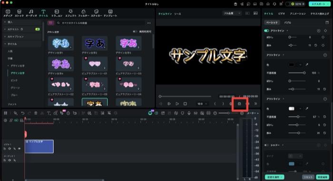This screenshot has width=333, height=181.
Task: Click the white outline color swatch
Action: coord(291,109)
